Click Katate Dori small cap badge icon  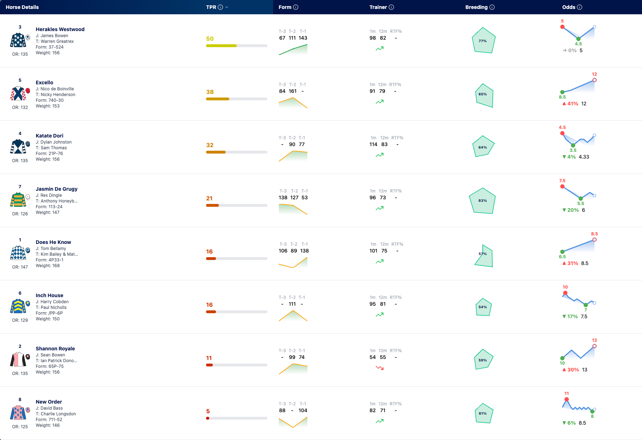28,144
